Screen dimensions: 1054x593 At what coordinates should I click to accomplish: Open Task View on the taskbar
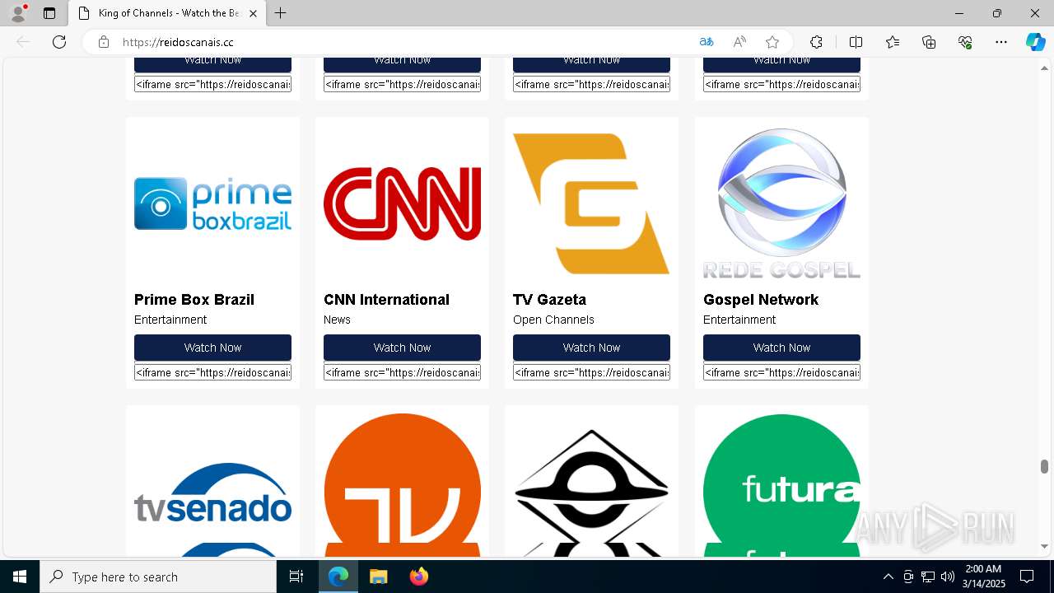[296, 577]
